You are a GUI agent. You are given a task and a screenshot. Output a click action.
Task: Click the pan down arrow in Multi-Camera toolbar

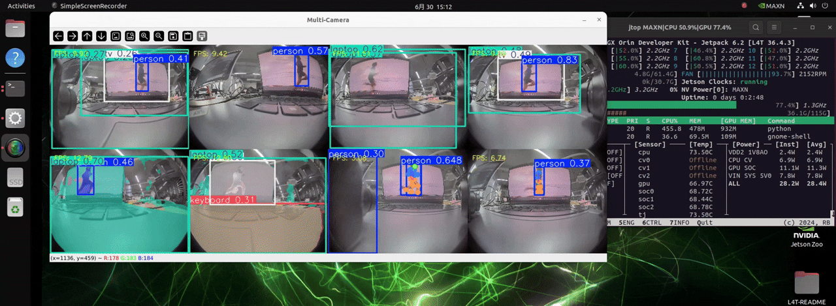coord(101,36)
